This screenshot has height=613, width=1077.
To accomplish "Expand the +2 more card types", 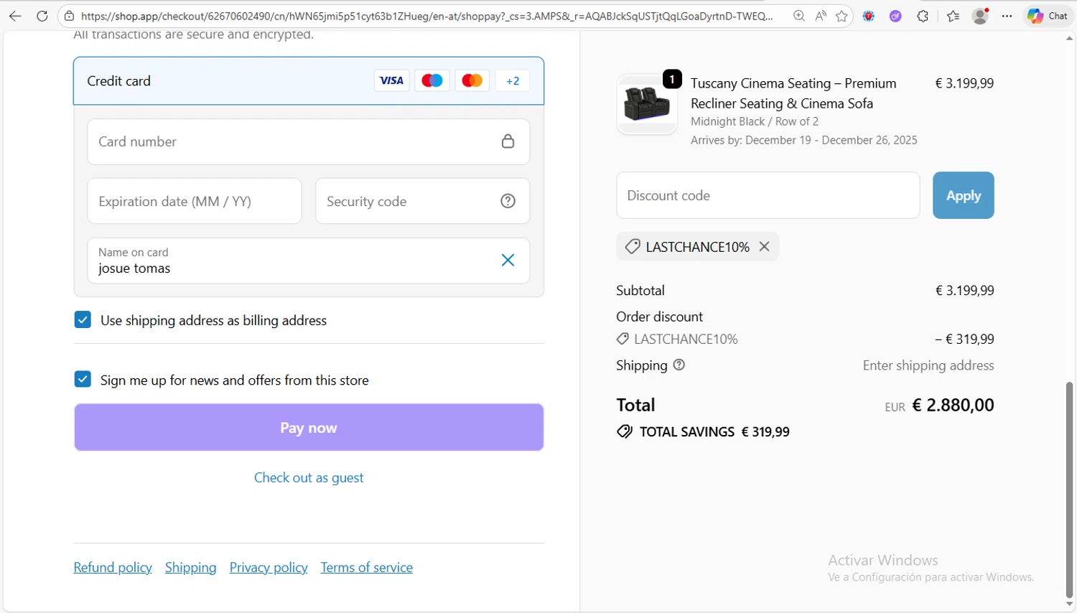I will click(512, 80).
